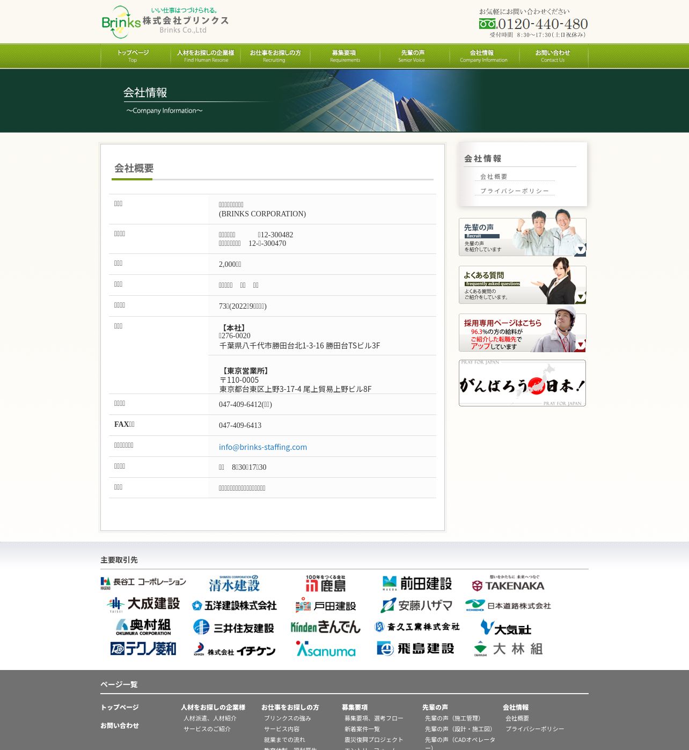Open お問い合わせ Contact Us menu item
This screenshot has width=689, height=750.
coord(553,56)
